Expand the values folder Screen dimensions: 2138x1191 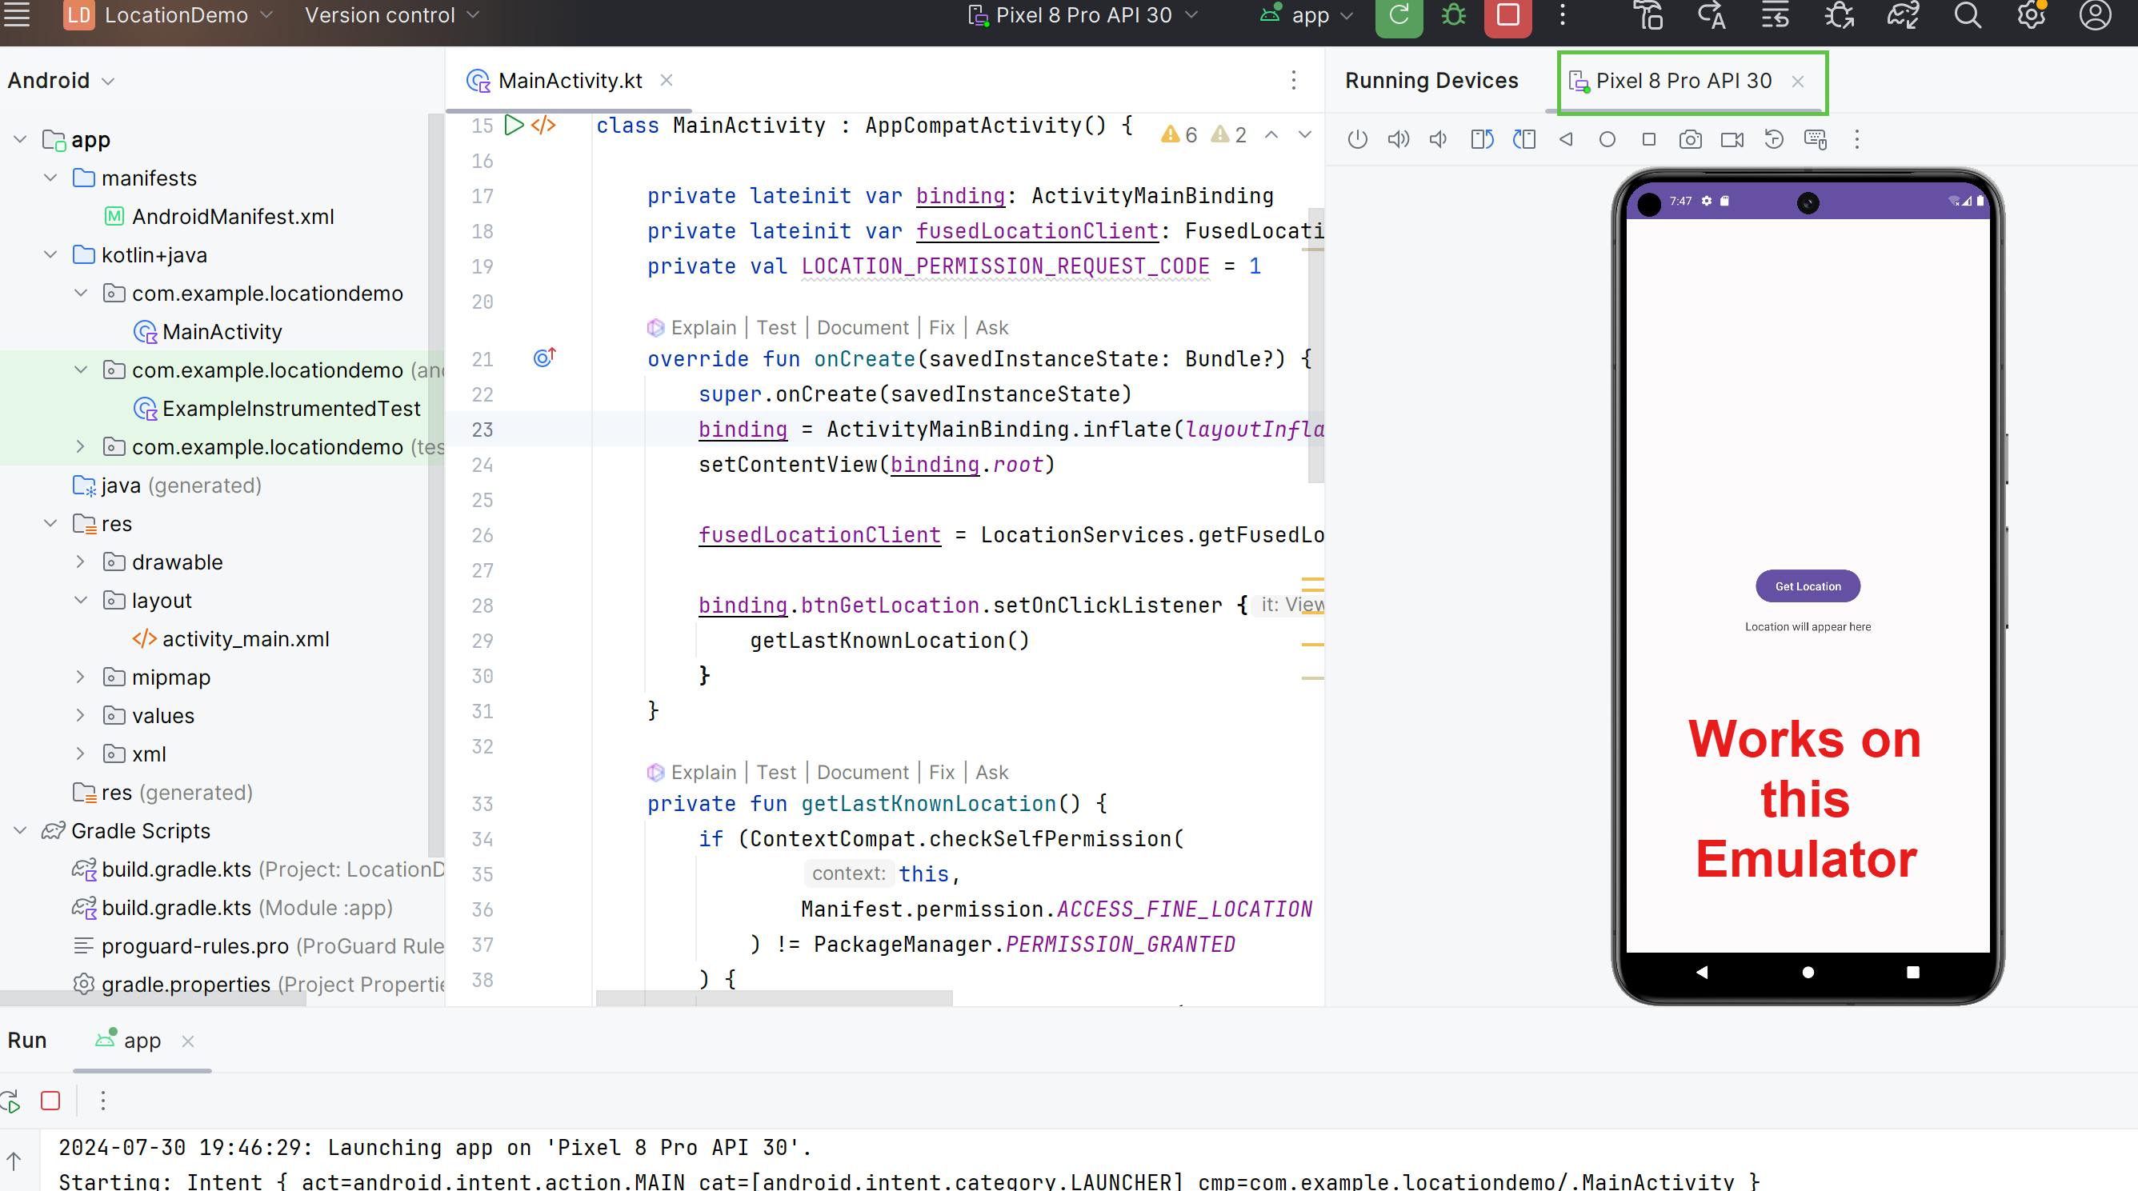[x=81, y=715]
